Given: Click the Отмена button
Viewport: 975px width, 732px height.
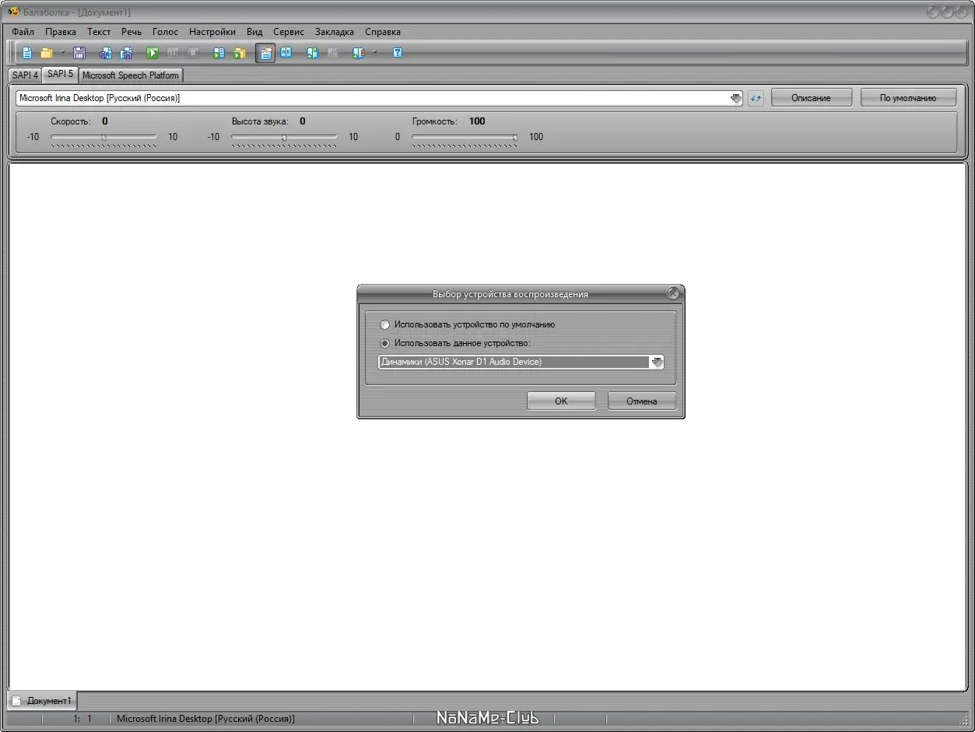Looking at the screenshot, I should click(x=642, y=401).
